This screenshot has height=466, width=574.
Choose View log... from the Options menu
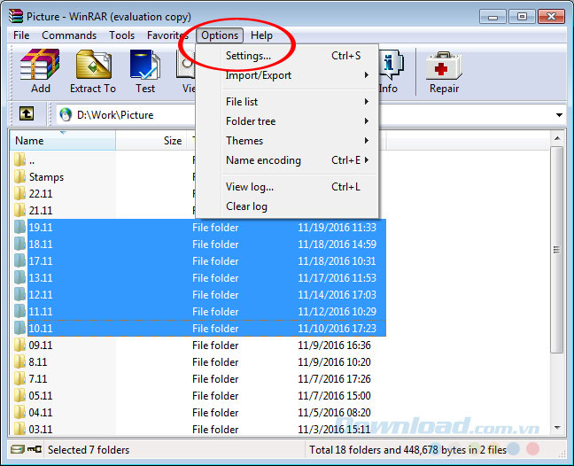coord(287,187)
